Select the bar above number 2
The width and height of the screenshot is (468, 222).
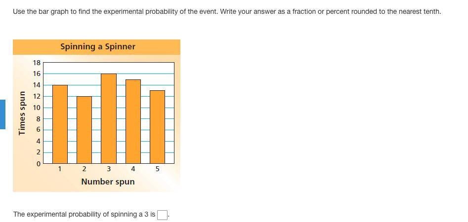point(84,129)
